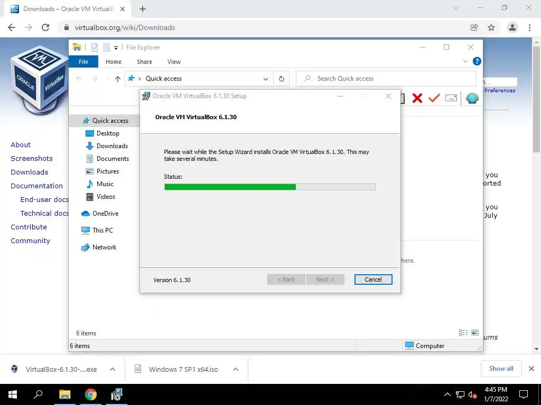Click the Up arrow in File Explorer navigation
The image size is (541, 405).
coord(118,79)
